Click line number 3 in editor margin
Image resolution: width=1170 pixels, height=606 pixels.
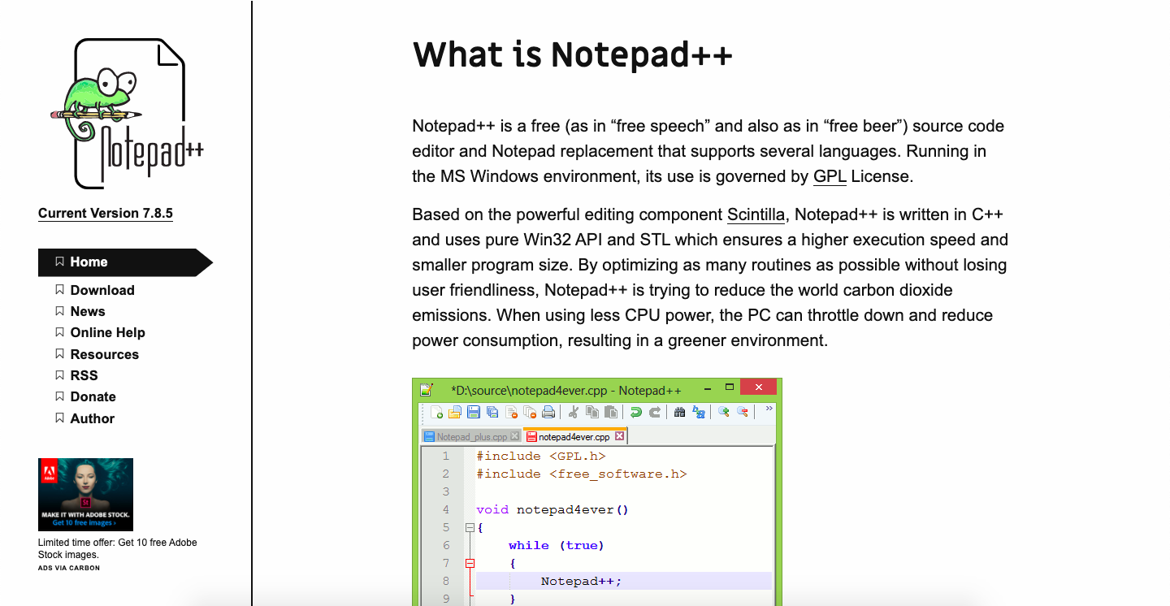click(x=445, y=491)
